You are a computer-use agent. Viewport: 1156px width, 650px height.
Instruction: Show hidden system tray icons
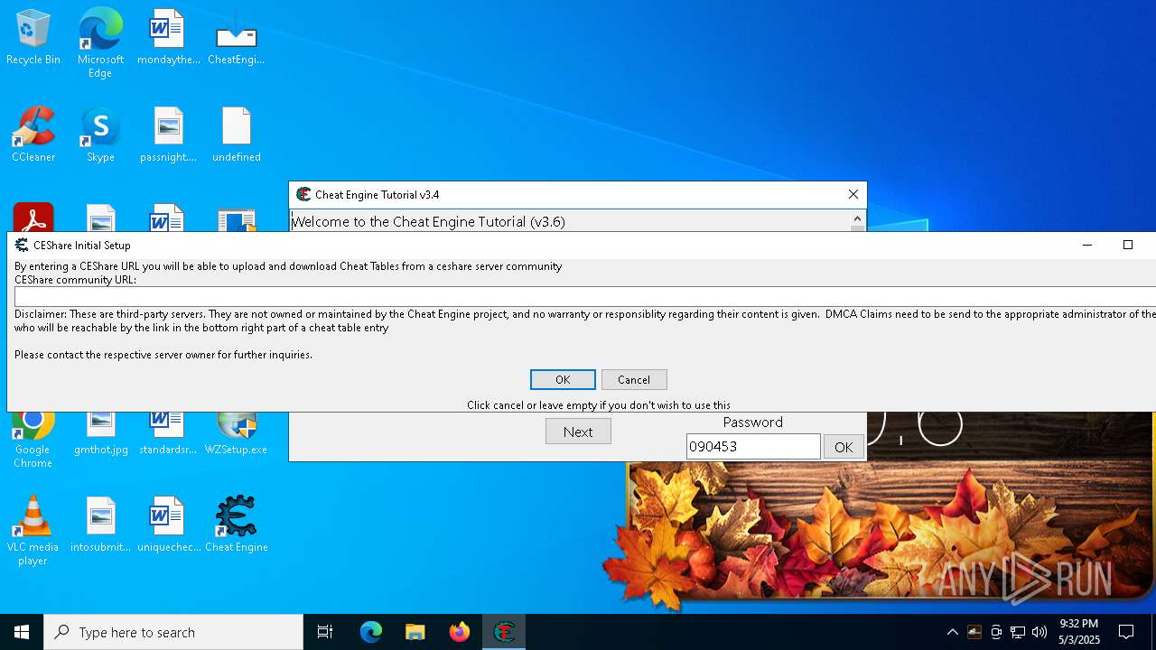point(953,632)
